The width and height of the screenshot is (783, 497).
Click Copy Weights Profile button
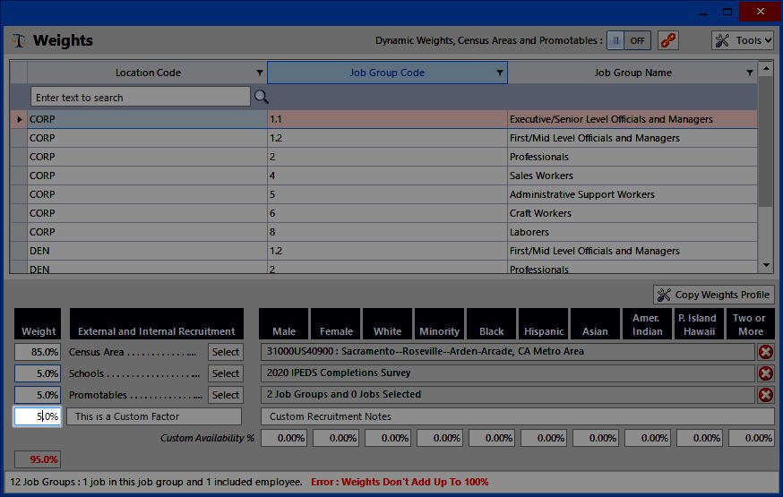point(713,295)
